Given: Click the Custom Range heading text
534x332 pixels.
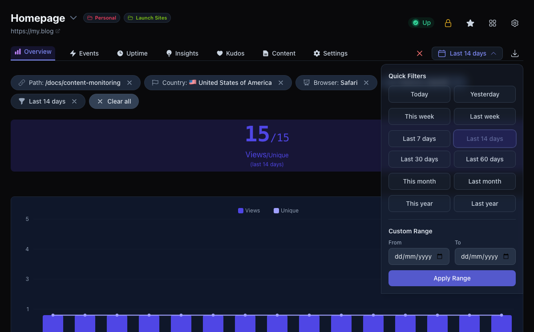Looking at the screenshot, I should [x=410, y=231].
